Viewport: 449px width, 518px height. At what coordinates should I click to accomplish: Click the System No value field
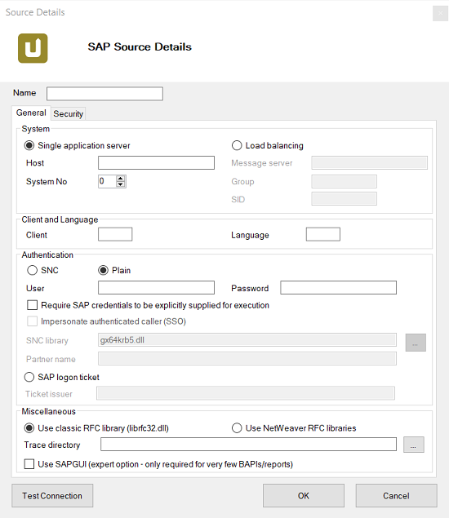coord(107,181)
